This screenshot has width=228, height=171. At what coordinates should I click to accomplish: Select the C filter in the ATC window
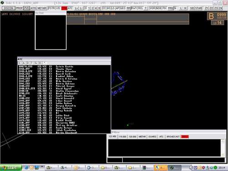pos(20,63)
